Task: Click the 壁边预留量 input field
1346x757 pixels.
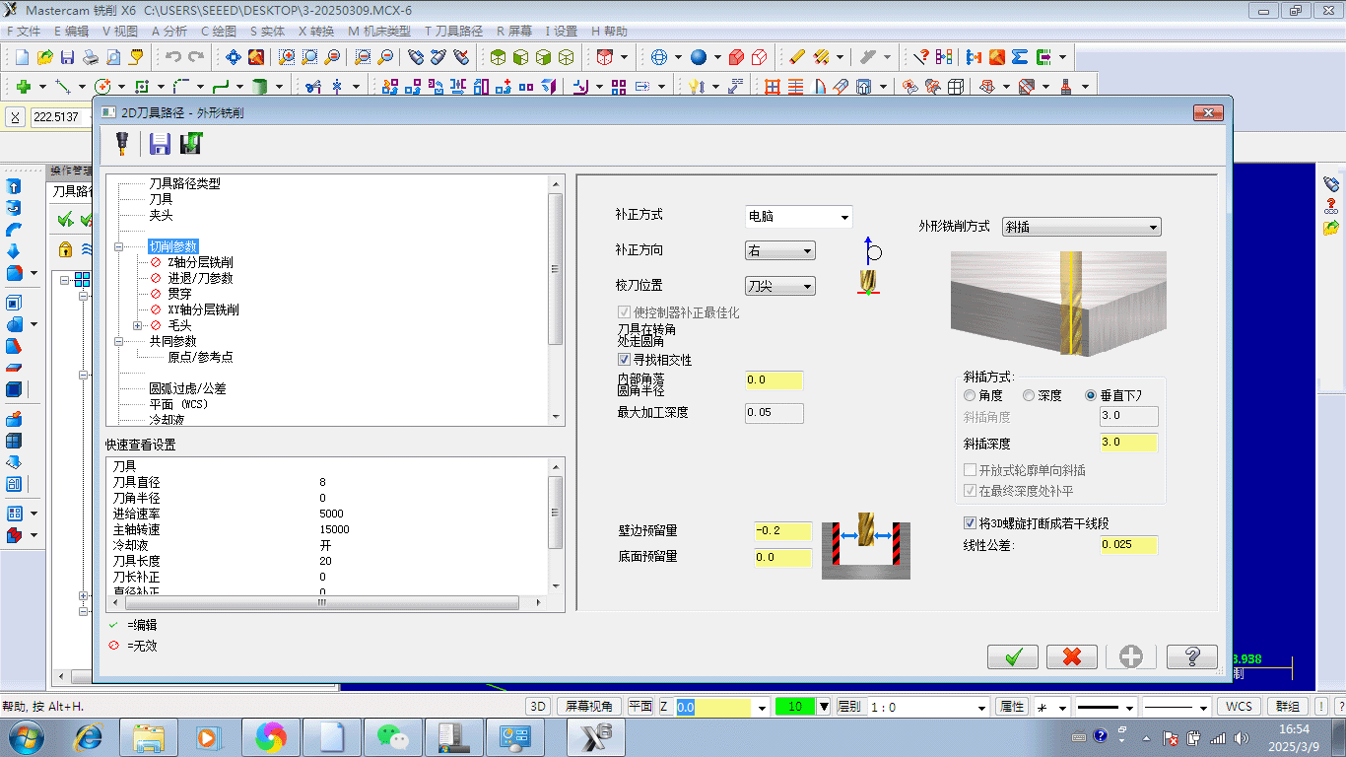Action: click(x=782, y=531)
